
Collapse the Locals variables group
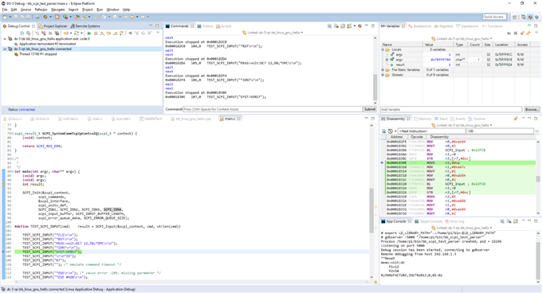point(383,49)
